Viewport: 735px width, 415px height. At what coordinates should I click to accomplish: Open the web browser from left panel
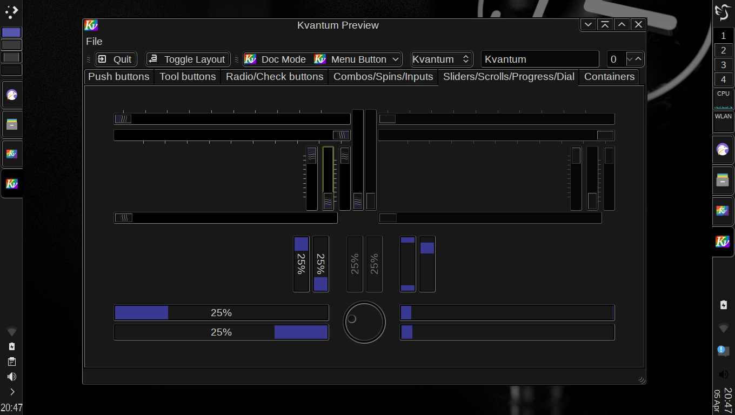(x=12, y=95)
